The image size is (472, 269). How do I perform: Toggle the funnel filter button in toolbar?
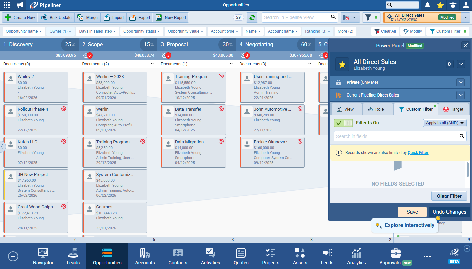(371, 17)
